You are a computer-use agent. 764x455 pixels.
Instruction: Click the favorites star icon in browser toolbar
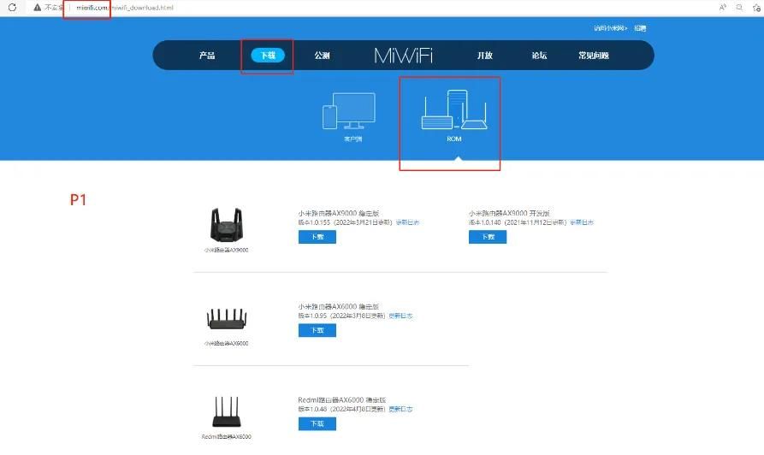point(756,8)
